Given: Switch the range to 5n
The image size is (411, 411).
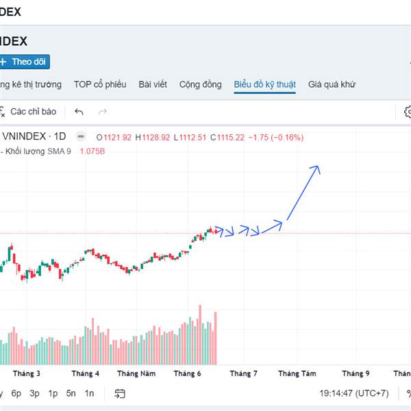Looking at the screenshot, I should pyautogui.click(x=71, y=393).
